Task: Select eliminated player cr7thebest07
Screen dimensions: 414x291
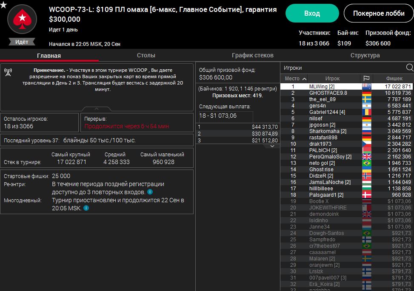Action: [347, 246]
